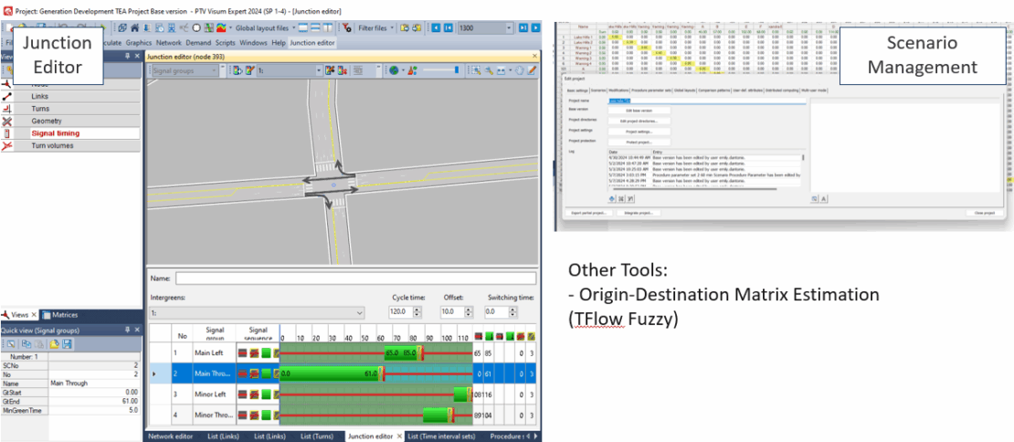Screen dimensions: 1014x442
Task: Click the save disk icon in the Quick view toolbar
Action: [x=67, y=343]
